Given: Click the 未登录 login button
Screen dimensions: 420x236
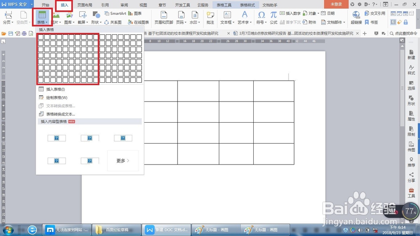Looking at the screenshot, I should point(336,4).
